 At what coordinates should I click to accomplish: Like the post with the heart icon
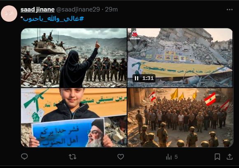click(121, 157)
